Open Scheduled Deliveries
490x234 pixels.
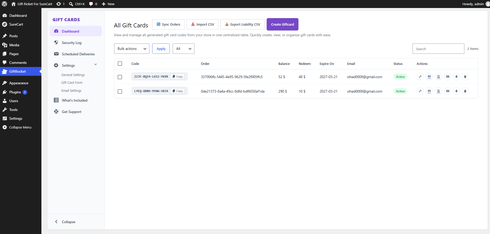tap(76, 54)
